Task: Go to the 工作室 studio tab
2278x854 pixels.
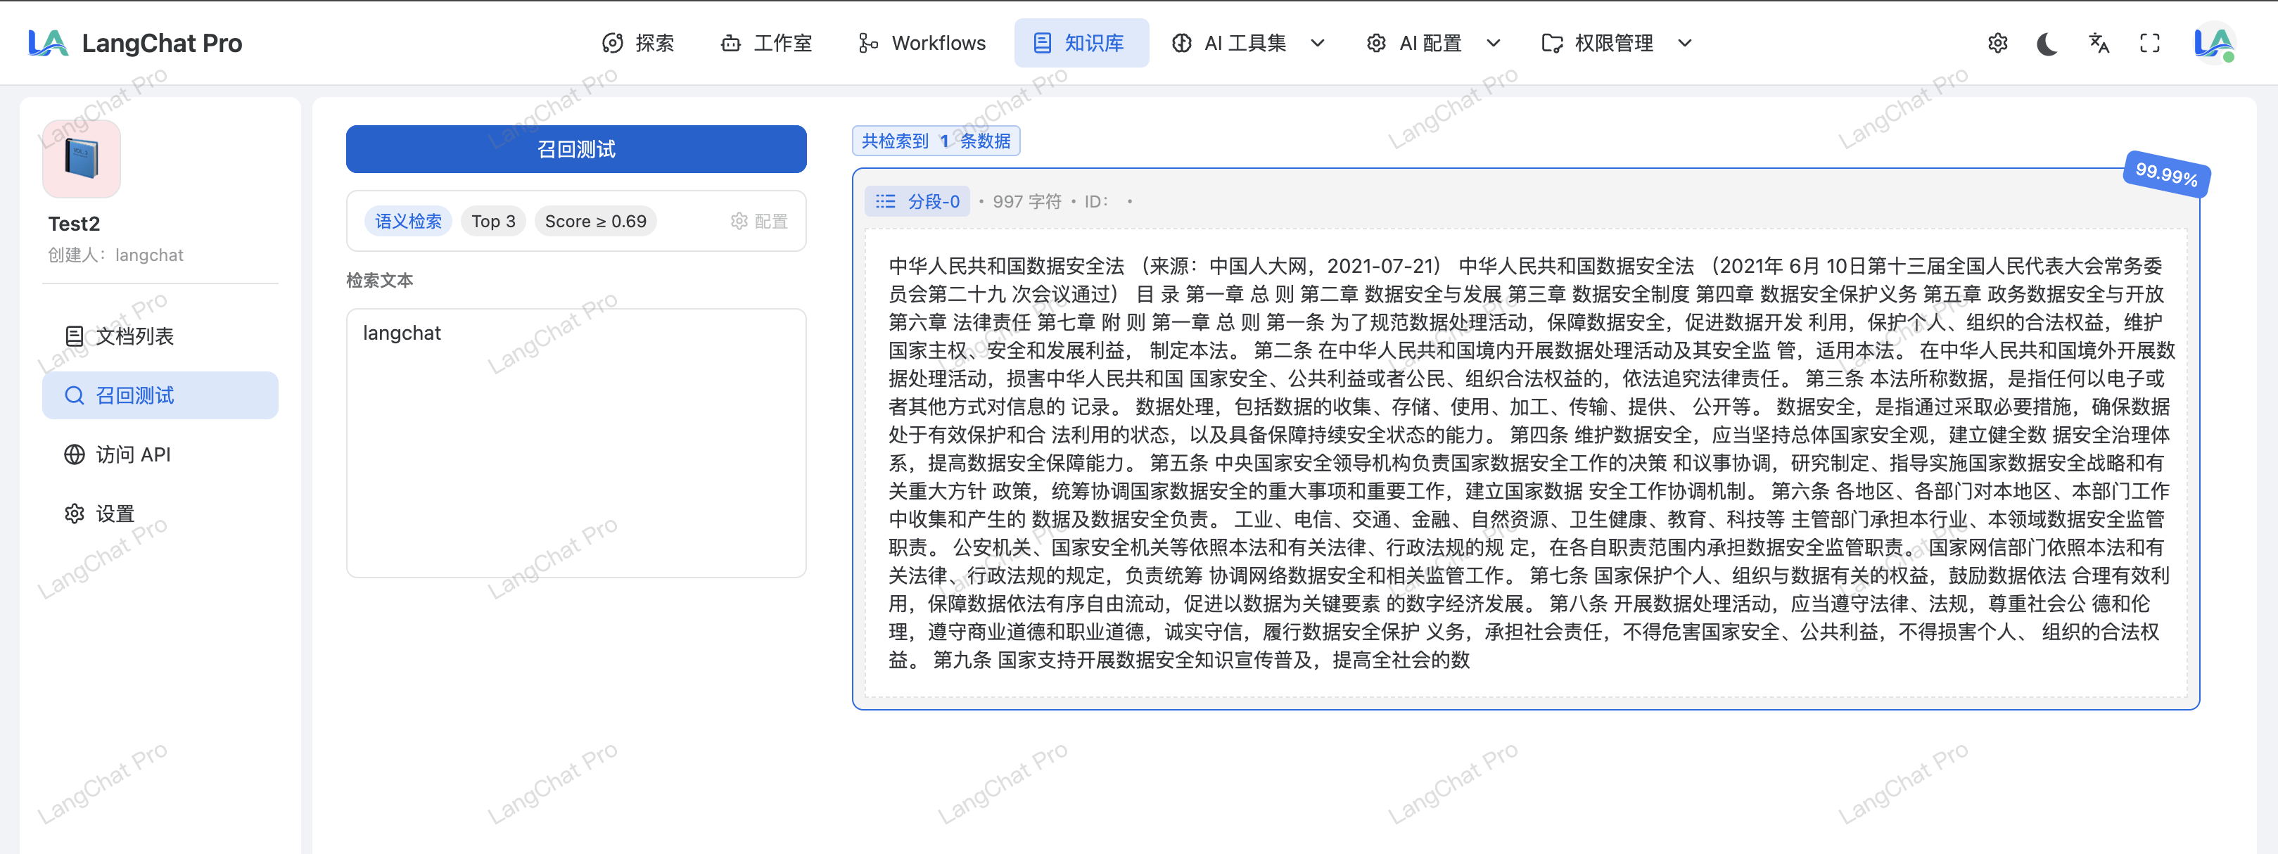Action: [766, 44]
